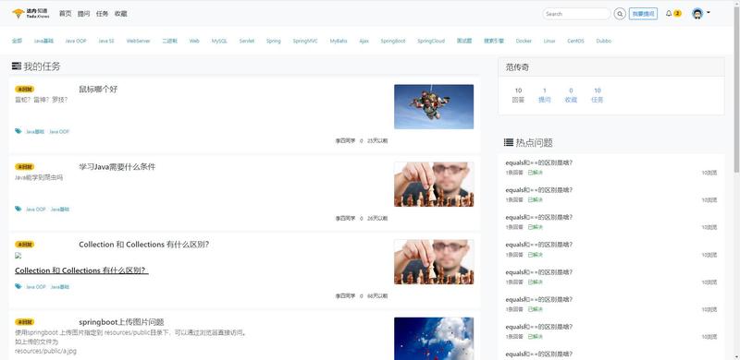
Task: Select the SpringBoot category tab
Action: (392, 41)
